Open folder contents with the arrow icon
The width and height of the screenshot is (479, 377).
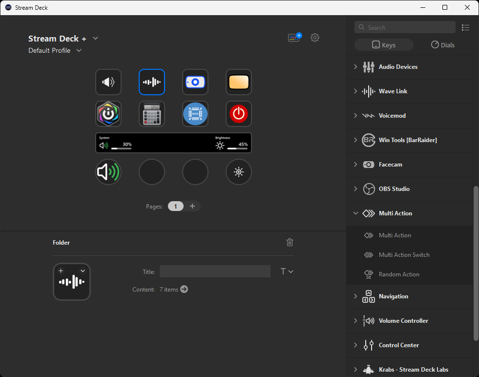[184, 289]
